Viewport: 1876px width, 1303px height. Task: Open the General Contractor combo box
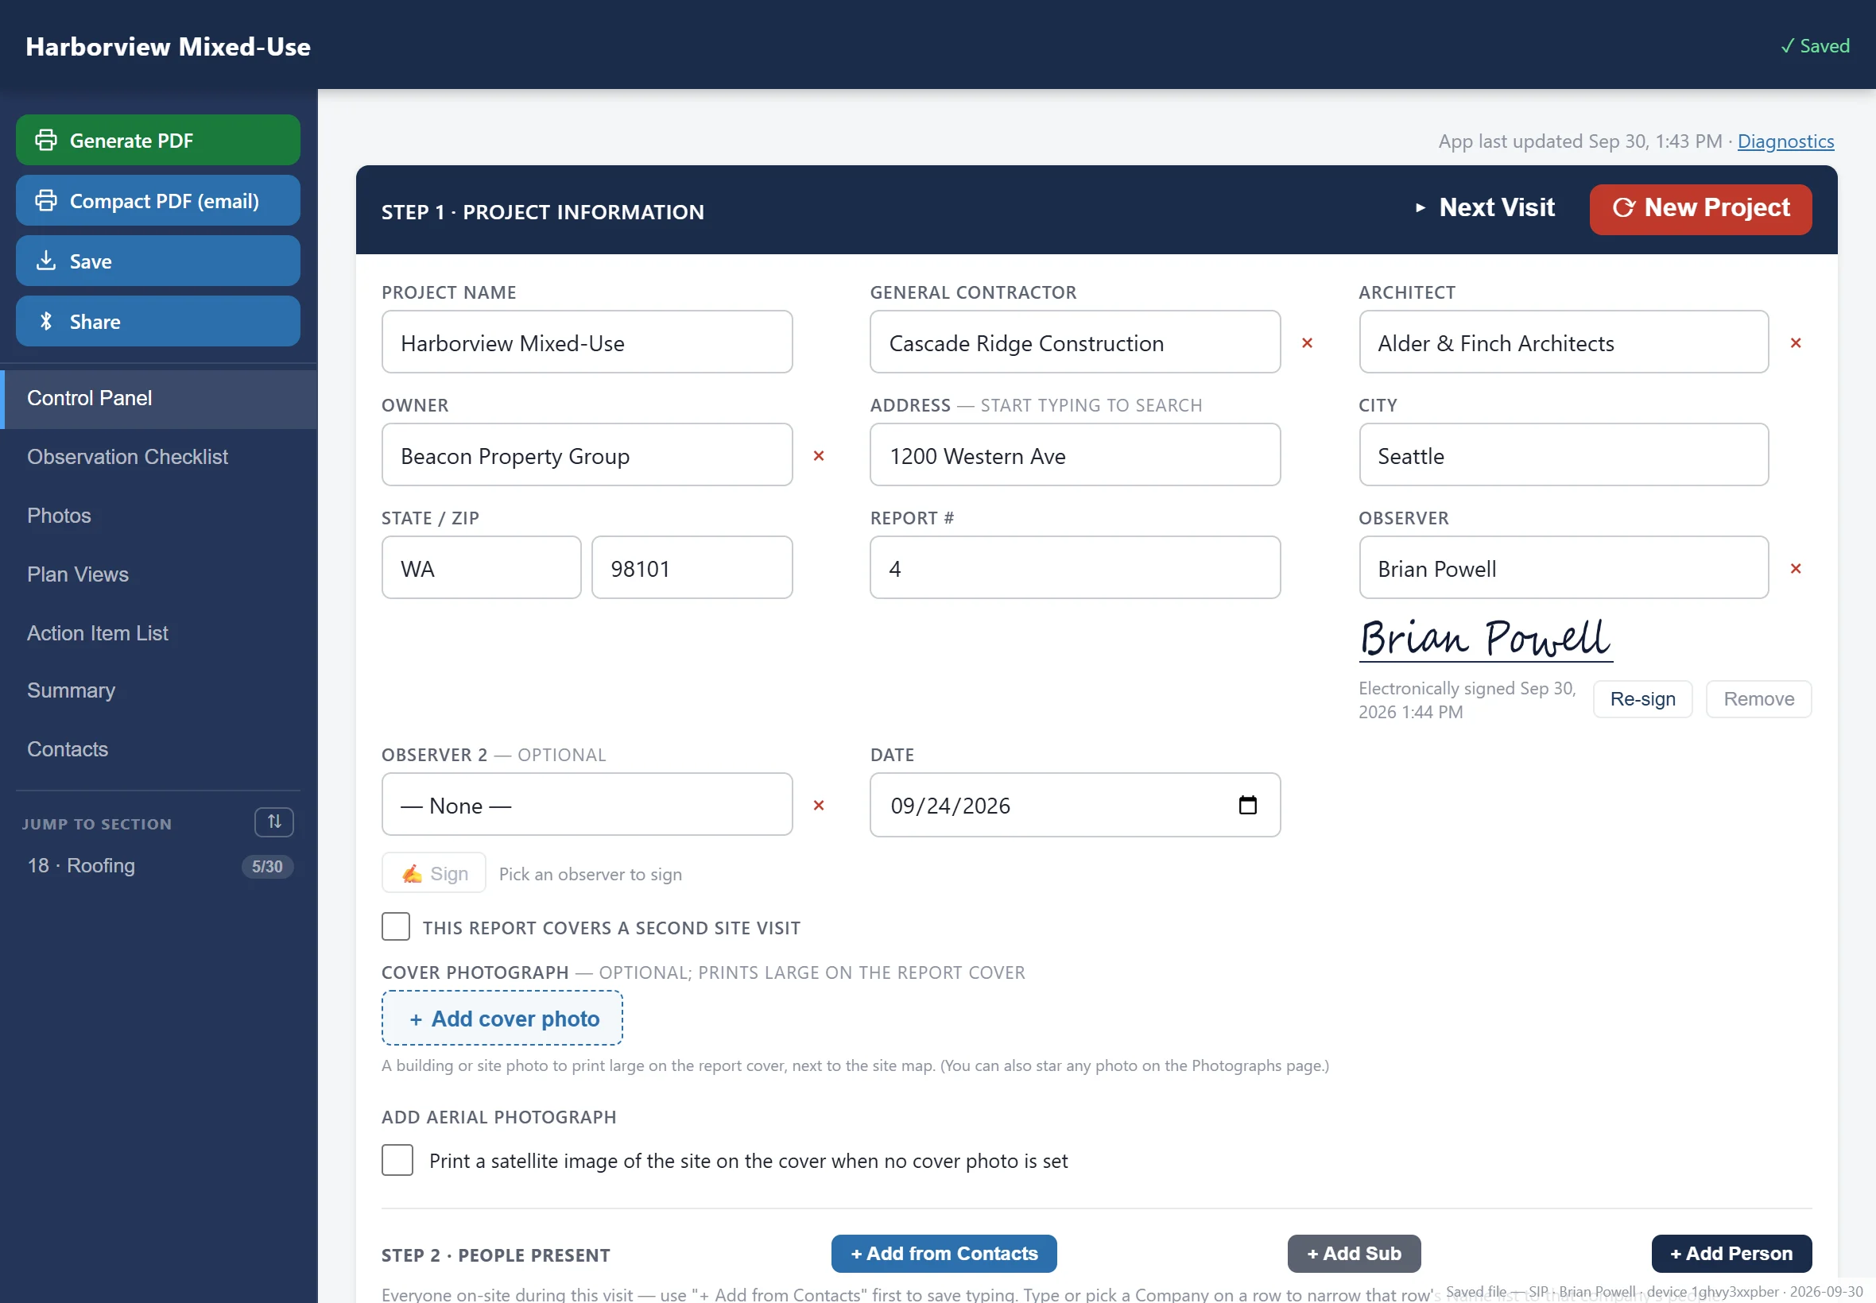point(1075,343)
